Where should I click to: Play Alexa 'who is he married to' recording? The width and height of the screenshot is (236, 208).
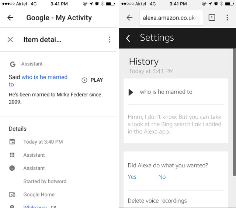point(131,92)
